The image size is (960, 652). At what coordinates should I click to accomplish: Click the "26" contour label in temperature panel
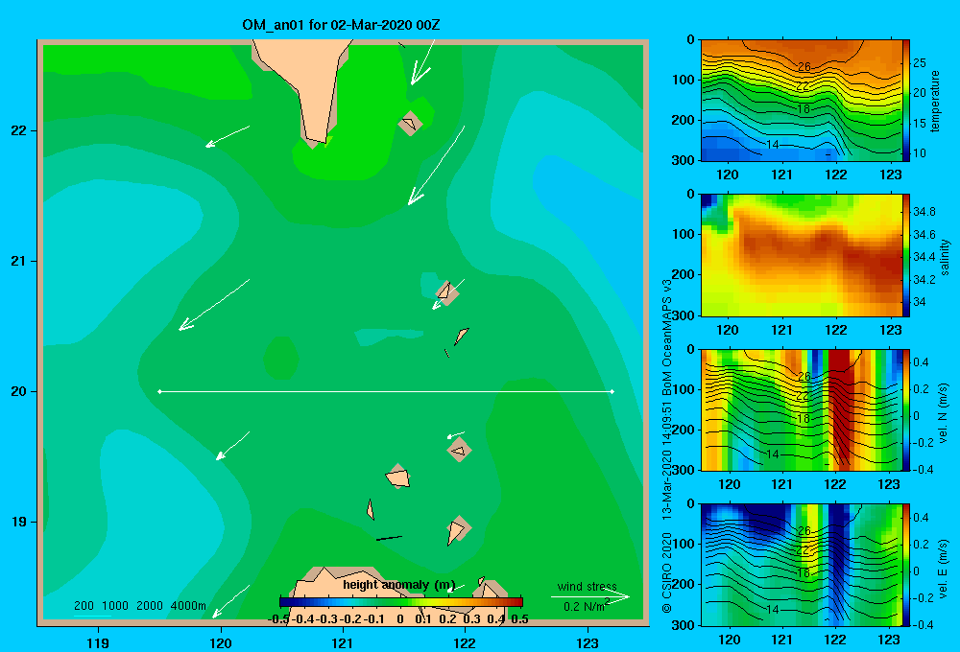click(x=804, y=67)
